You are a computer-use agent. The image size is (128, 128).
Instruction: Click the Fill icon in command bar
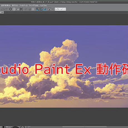point(18,9)
